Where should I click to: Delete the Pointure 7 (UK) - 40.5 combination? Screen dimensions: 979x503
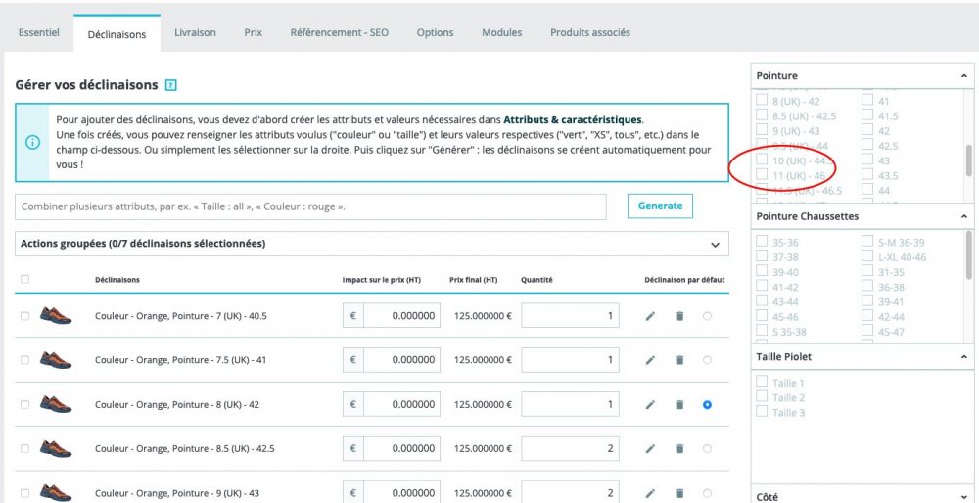[x=680, y=316]
